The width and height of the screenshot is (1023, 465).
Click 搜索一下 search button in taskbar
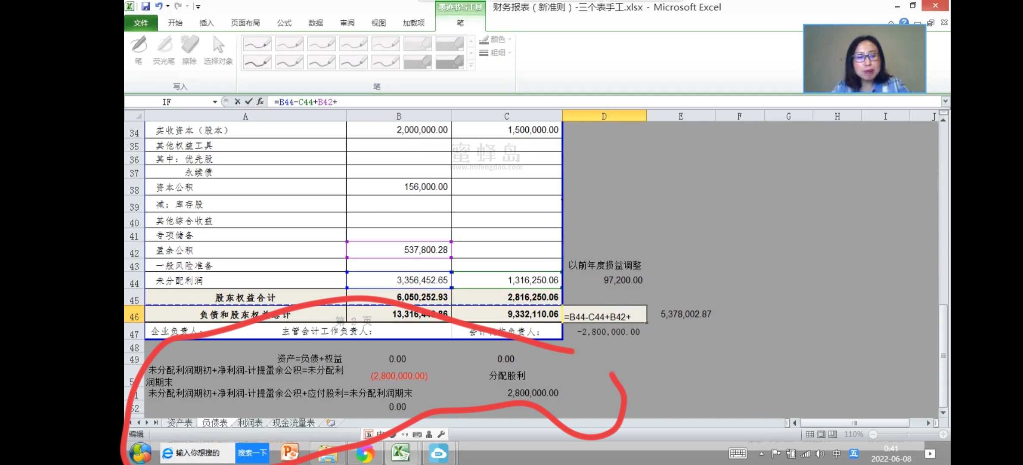pyautogui.click(x=252, y=453)
